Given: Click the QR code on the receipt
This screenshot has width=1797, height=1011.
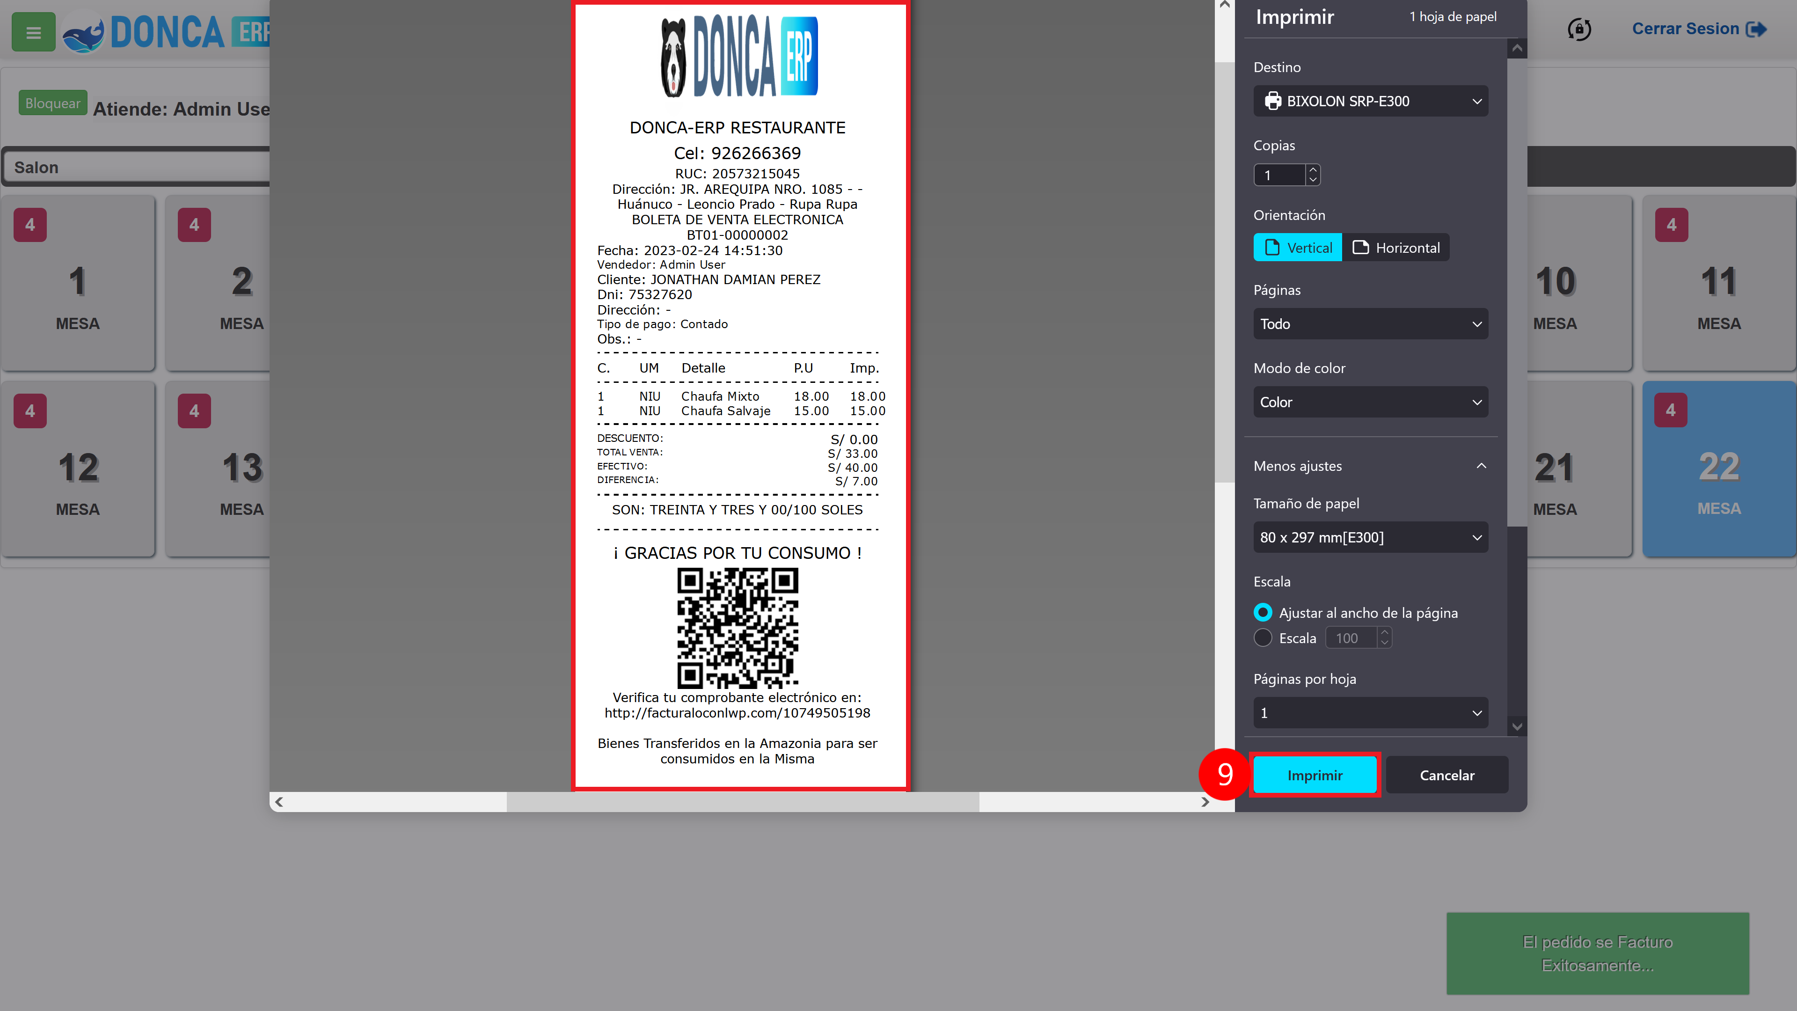Looking at the screenshot, I should tap(738, 628).
